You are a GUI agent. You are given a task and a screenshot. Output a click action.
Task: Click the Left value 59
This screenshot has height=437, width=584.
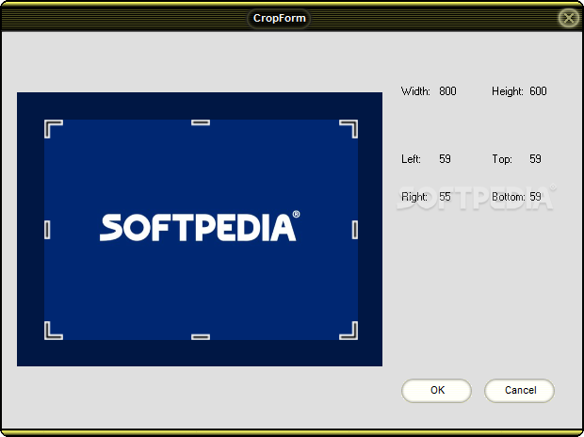point(445,159)
